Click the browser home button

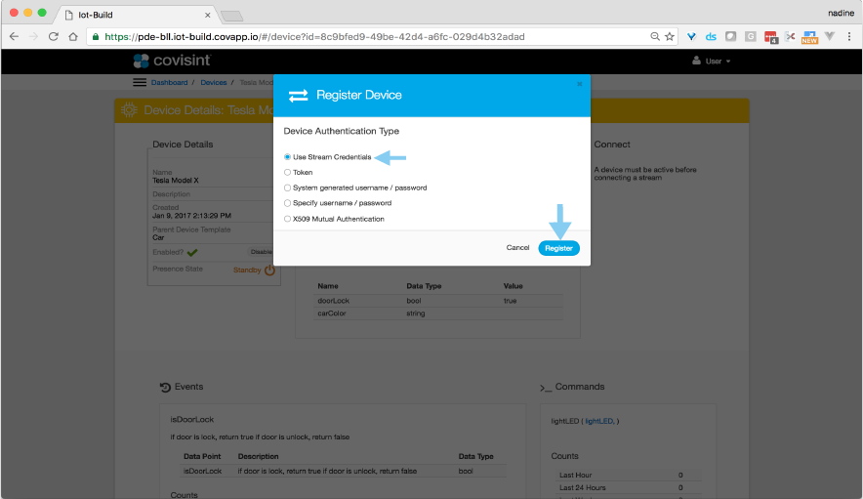[x=73, y=36]
